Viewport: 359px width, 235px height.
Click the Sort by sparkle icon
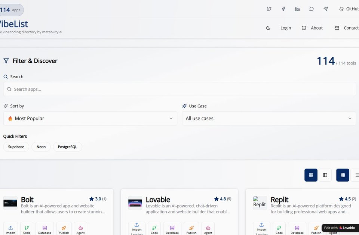[6, 106]
